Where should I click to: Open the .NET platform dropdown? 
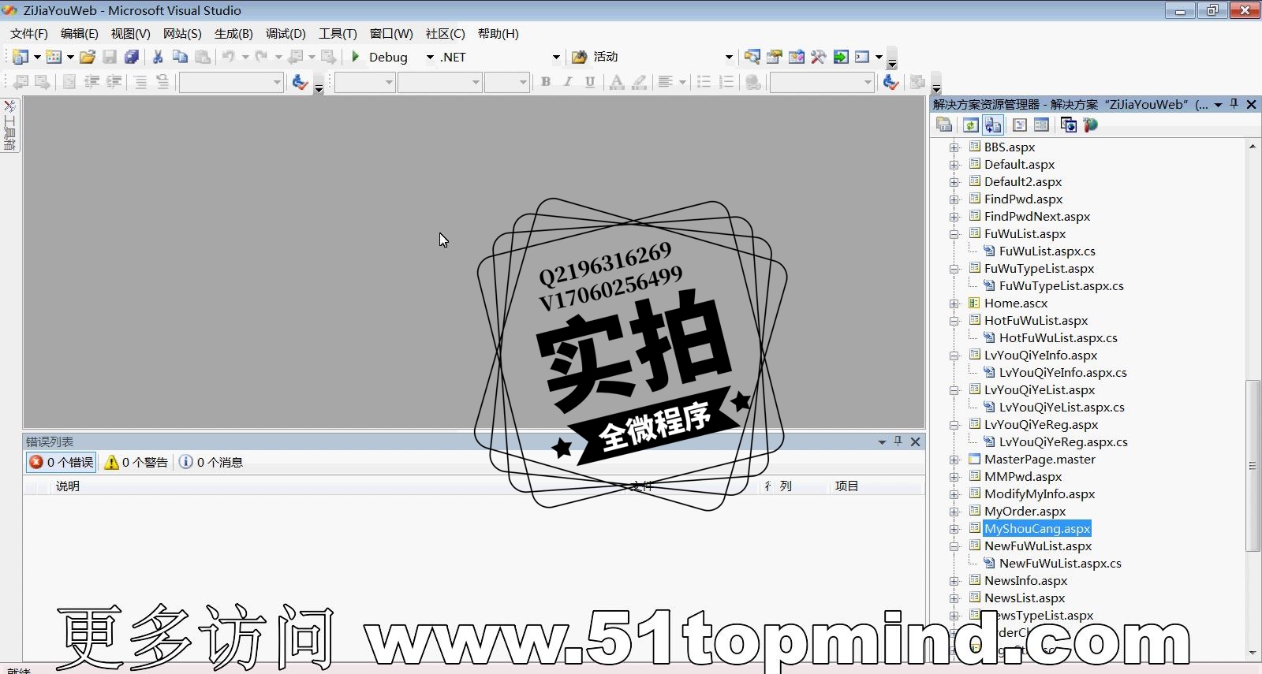tap(556, 57)
